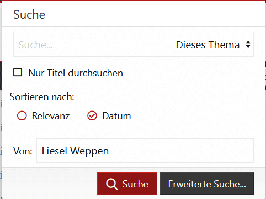The image size is (266, 199).
Task: Click the red Suche button
Action: 127,184
